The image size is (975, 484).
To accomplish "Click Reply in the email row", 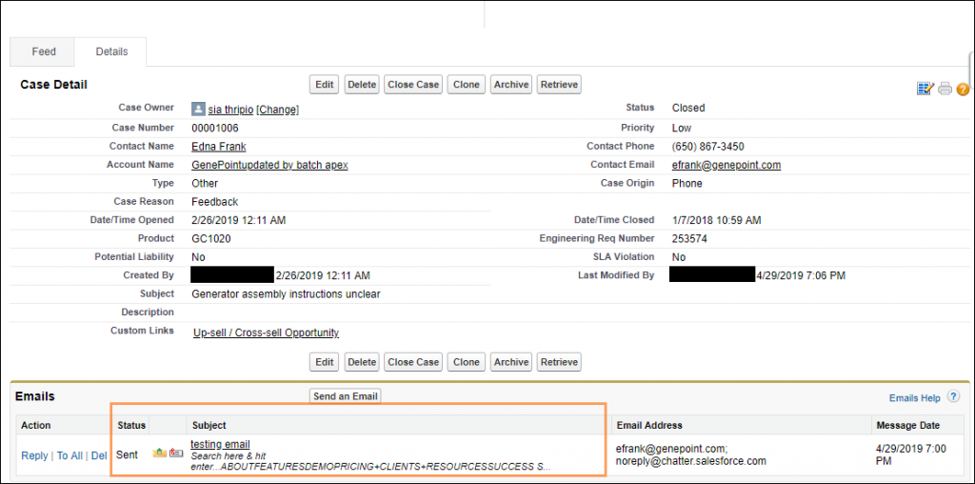I will [x=34, y=456].
